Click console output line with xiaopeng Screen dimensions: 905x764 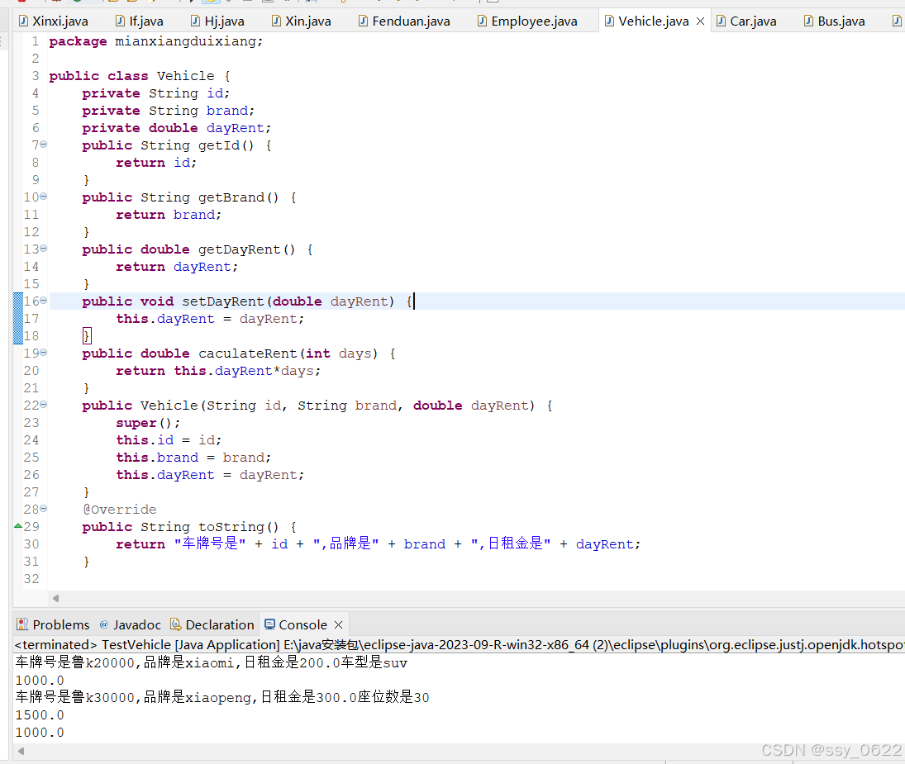point(222,698)
